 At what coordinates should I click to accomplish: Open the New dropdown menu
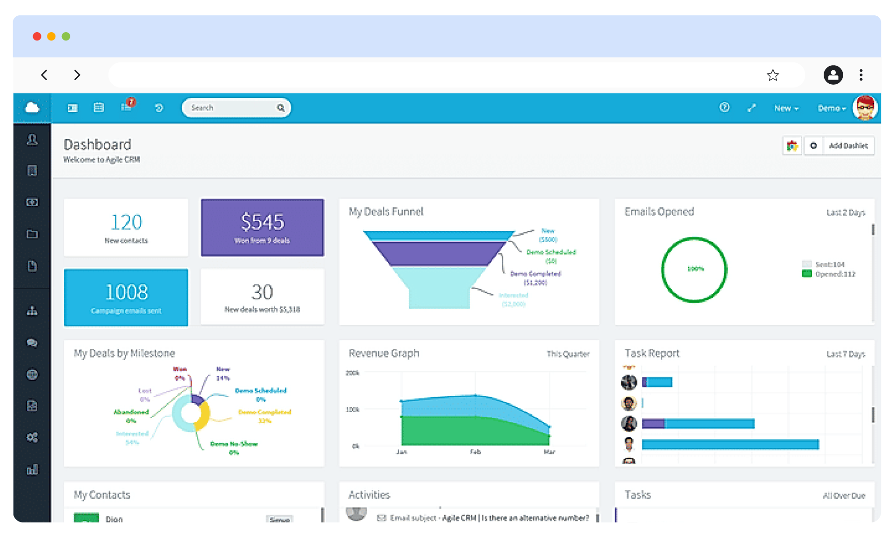[785, 107]
